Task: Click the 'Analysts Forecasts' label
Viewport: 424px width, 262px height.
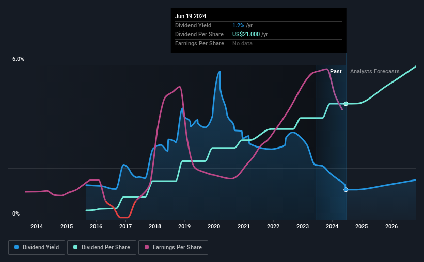Action: (x=375, y=71)
